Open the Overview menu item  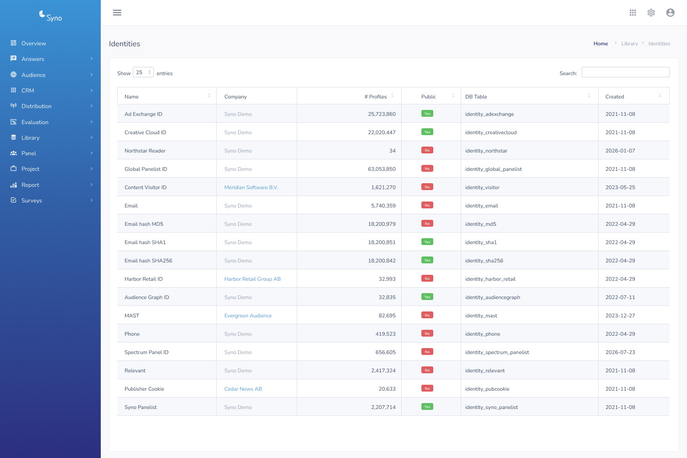50,44
